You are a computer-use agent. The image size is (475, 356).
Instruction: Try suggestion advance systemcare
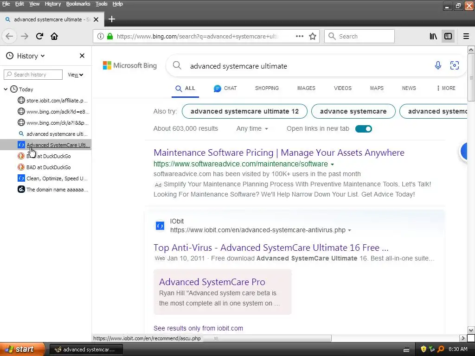(353, 111)
